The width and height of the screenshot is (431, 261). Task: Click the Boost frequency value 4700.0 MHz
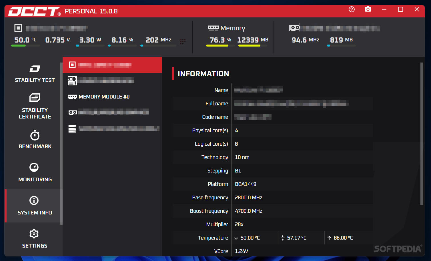(x=248, y=211)
